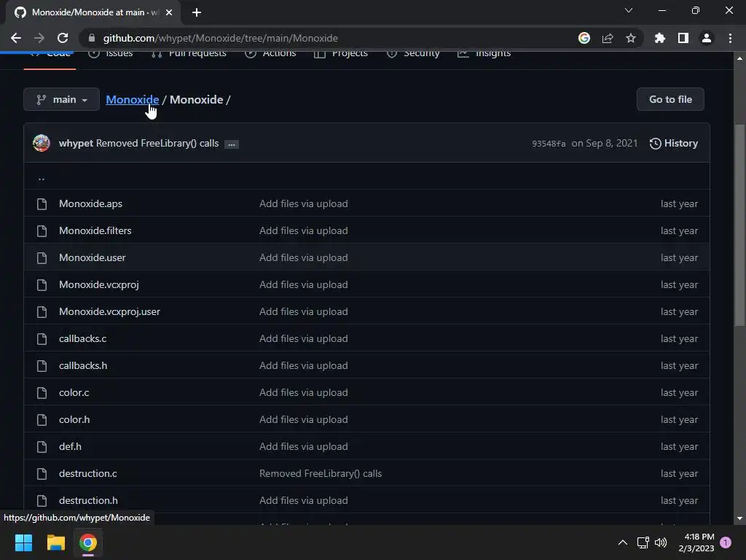Click the Go to file button

[670, 99]
